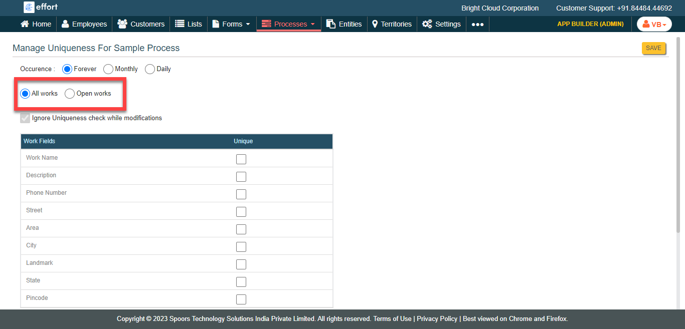Click the Lists icon in navbar
The width and height of the screenshot is (685, 329).
pyautogui.click(x=180, y=24)
